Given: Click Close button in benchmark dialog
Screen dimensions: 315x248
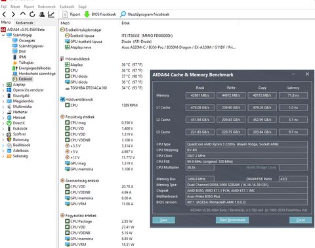Looking at the screenshot, I should click(x=301, y=220).
